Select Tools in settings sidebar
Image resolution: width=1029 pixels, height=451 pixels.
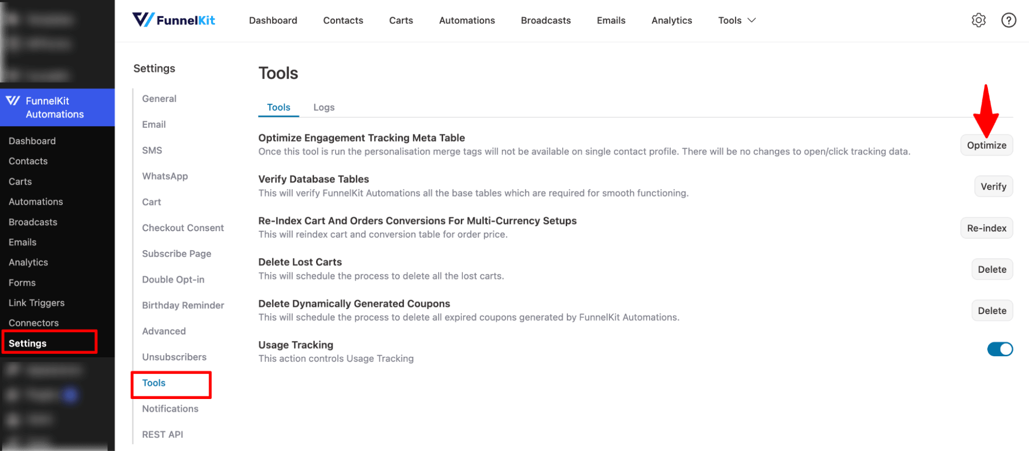point(153,383)
